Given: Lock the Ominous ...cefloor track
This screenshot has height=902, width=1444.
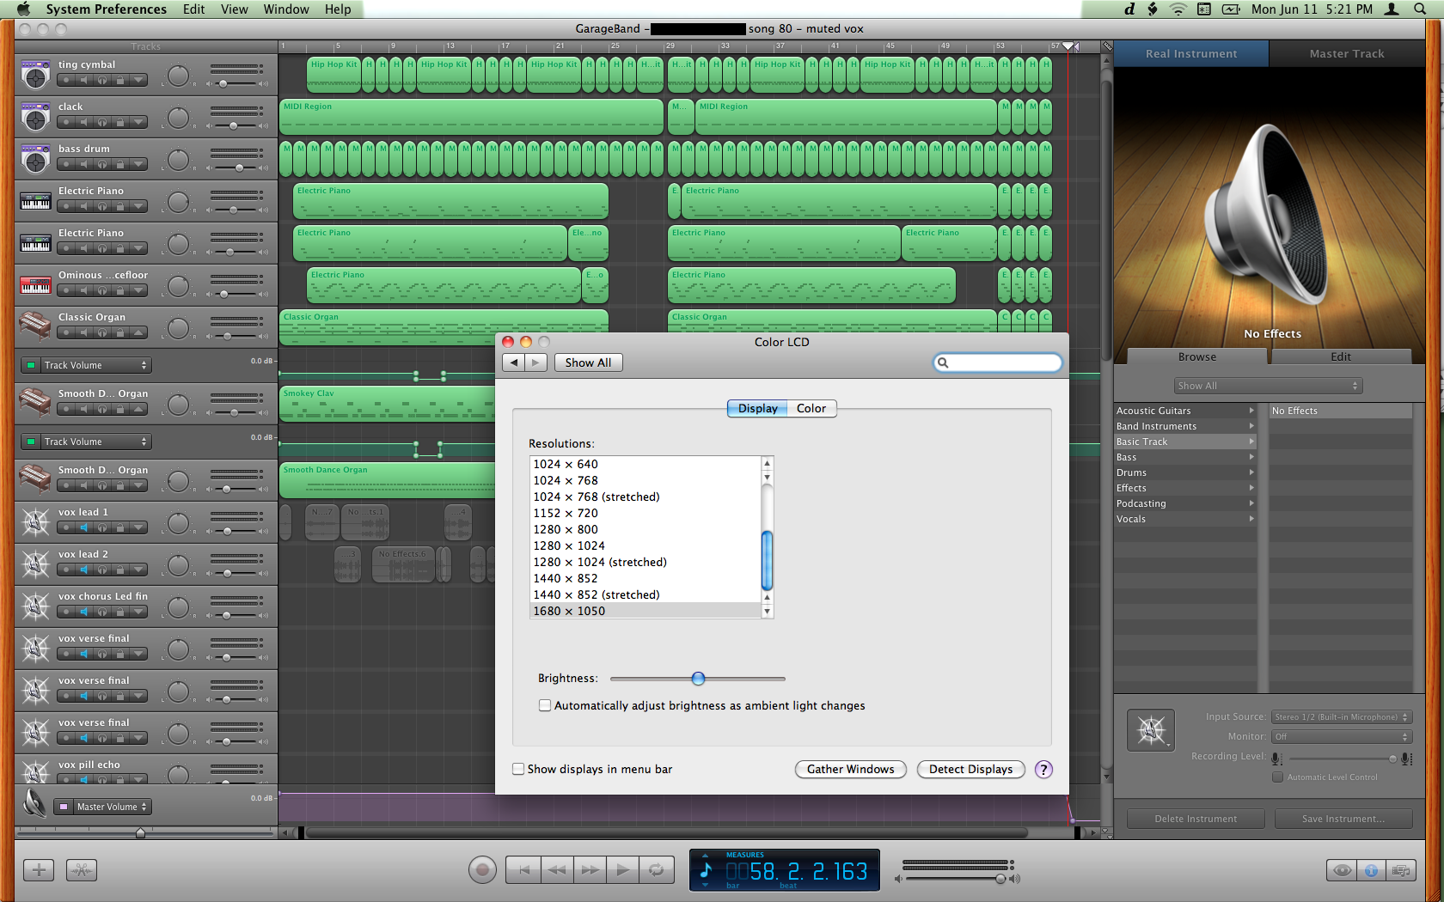Looking at the screenshot, I should (x=120, y=290).
